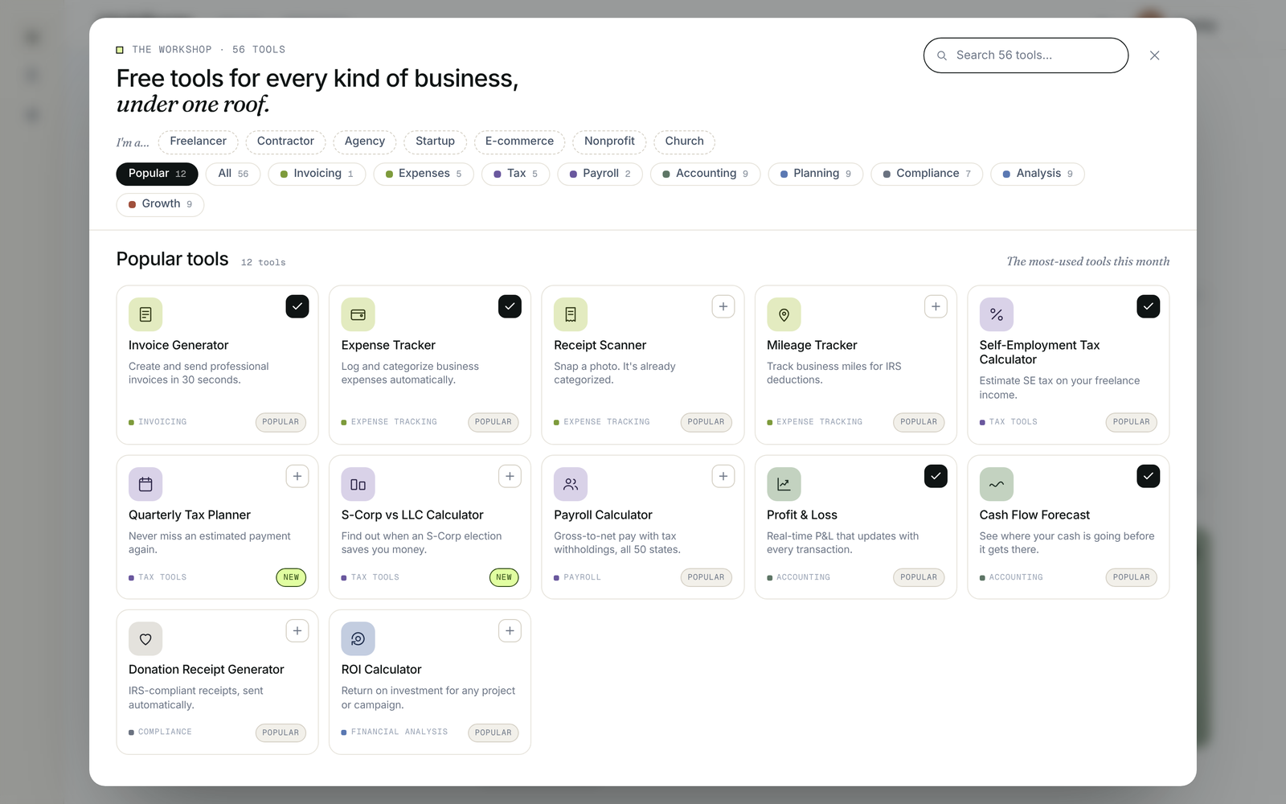Click the Invoice Generator document icon
This screenshot has width=1286, height=804.
(145, 314)
